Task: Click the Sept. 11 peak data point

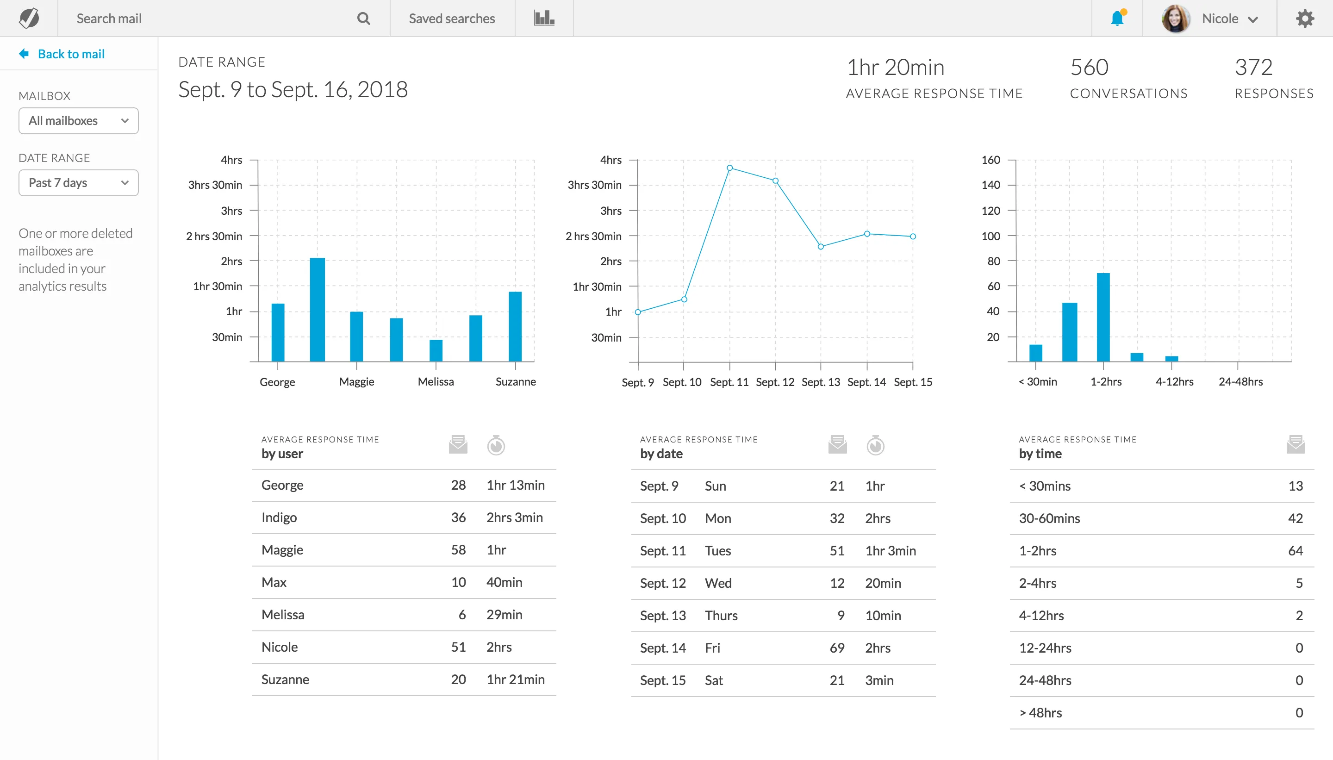Action: [729, 168]
